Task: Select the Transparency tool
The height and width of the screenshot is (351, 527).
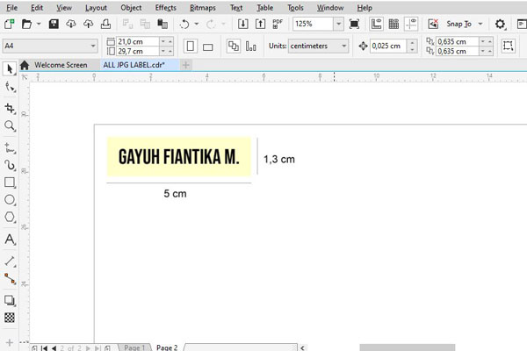Action: 10,318
